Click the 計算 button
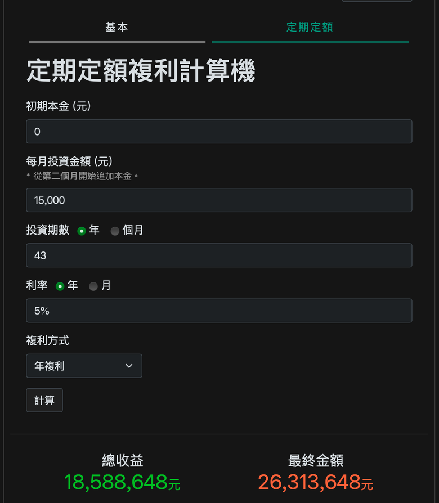The height and width of the screenshot is (503, 439). (44, 401)
